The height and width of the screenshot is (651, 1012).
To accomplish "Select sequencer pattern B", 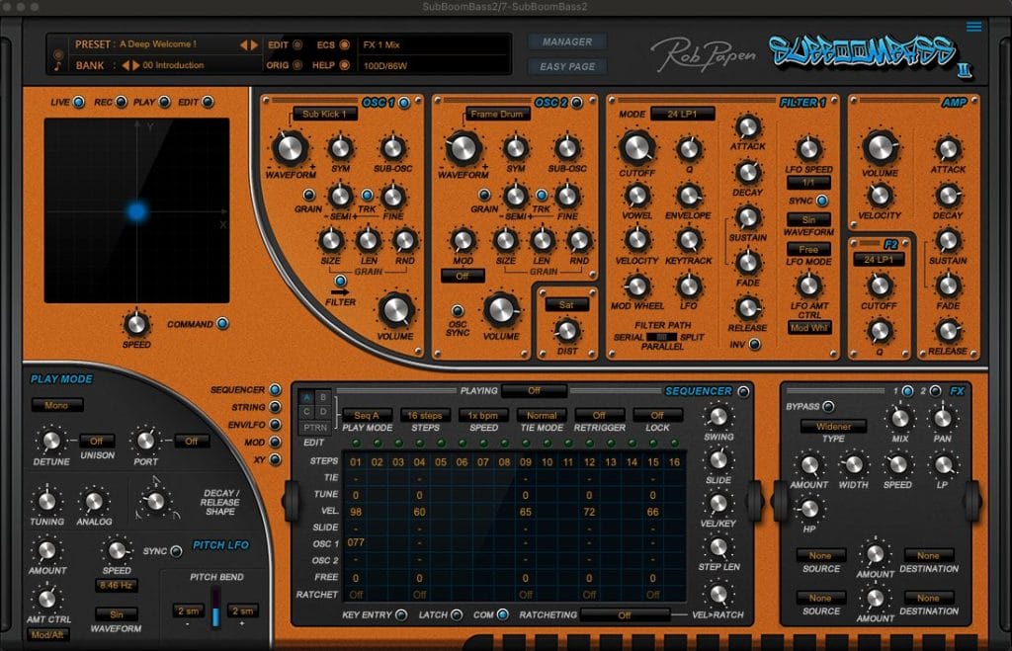I will (x=323, y=397).
